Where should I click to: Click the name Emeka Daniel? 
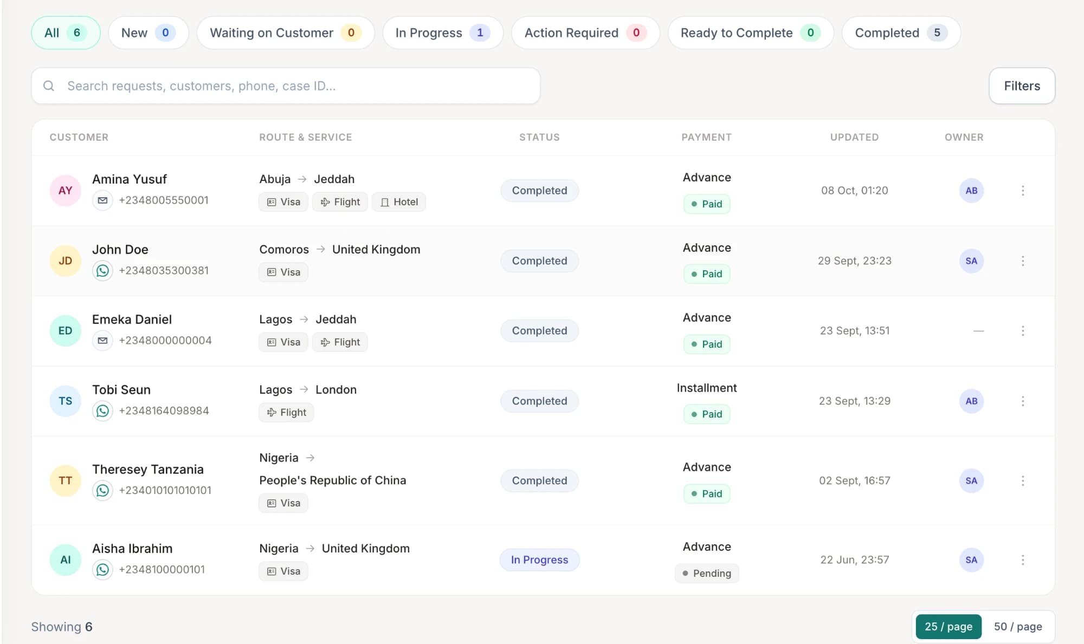tap(132, 320)
